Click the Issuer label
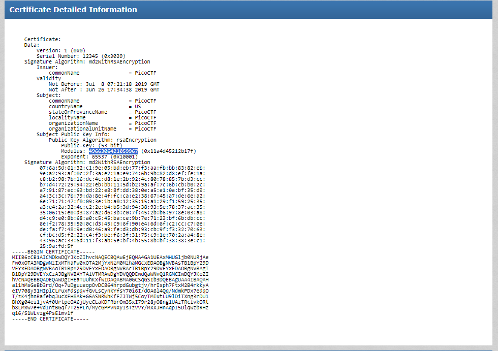Viewport: 498px width, 351px height. point(48,67)
